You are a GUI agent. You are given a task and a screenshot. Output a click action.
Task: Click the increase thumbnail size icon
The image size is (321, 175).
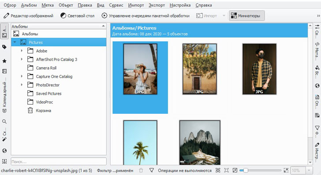(286, 170)
